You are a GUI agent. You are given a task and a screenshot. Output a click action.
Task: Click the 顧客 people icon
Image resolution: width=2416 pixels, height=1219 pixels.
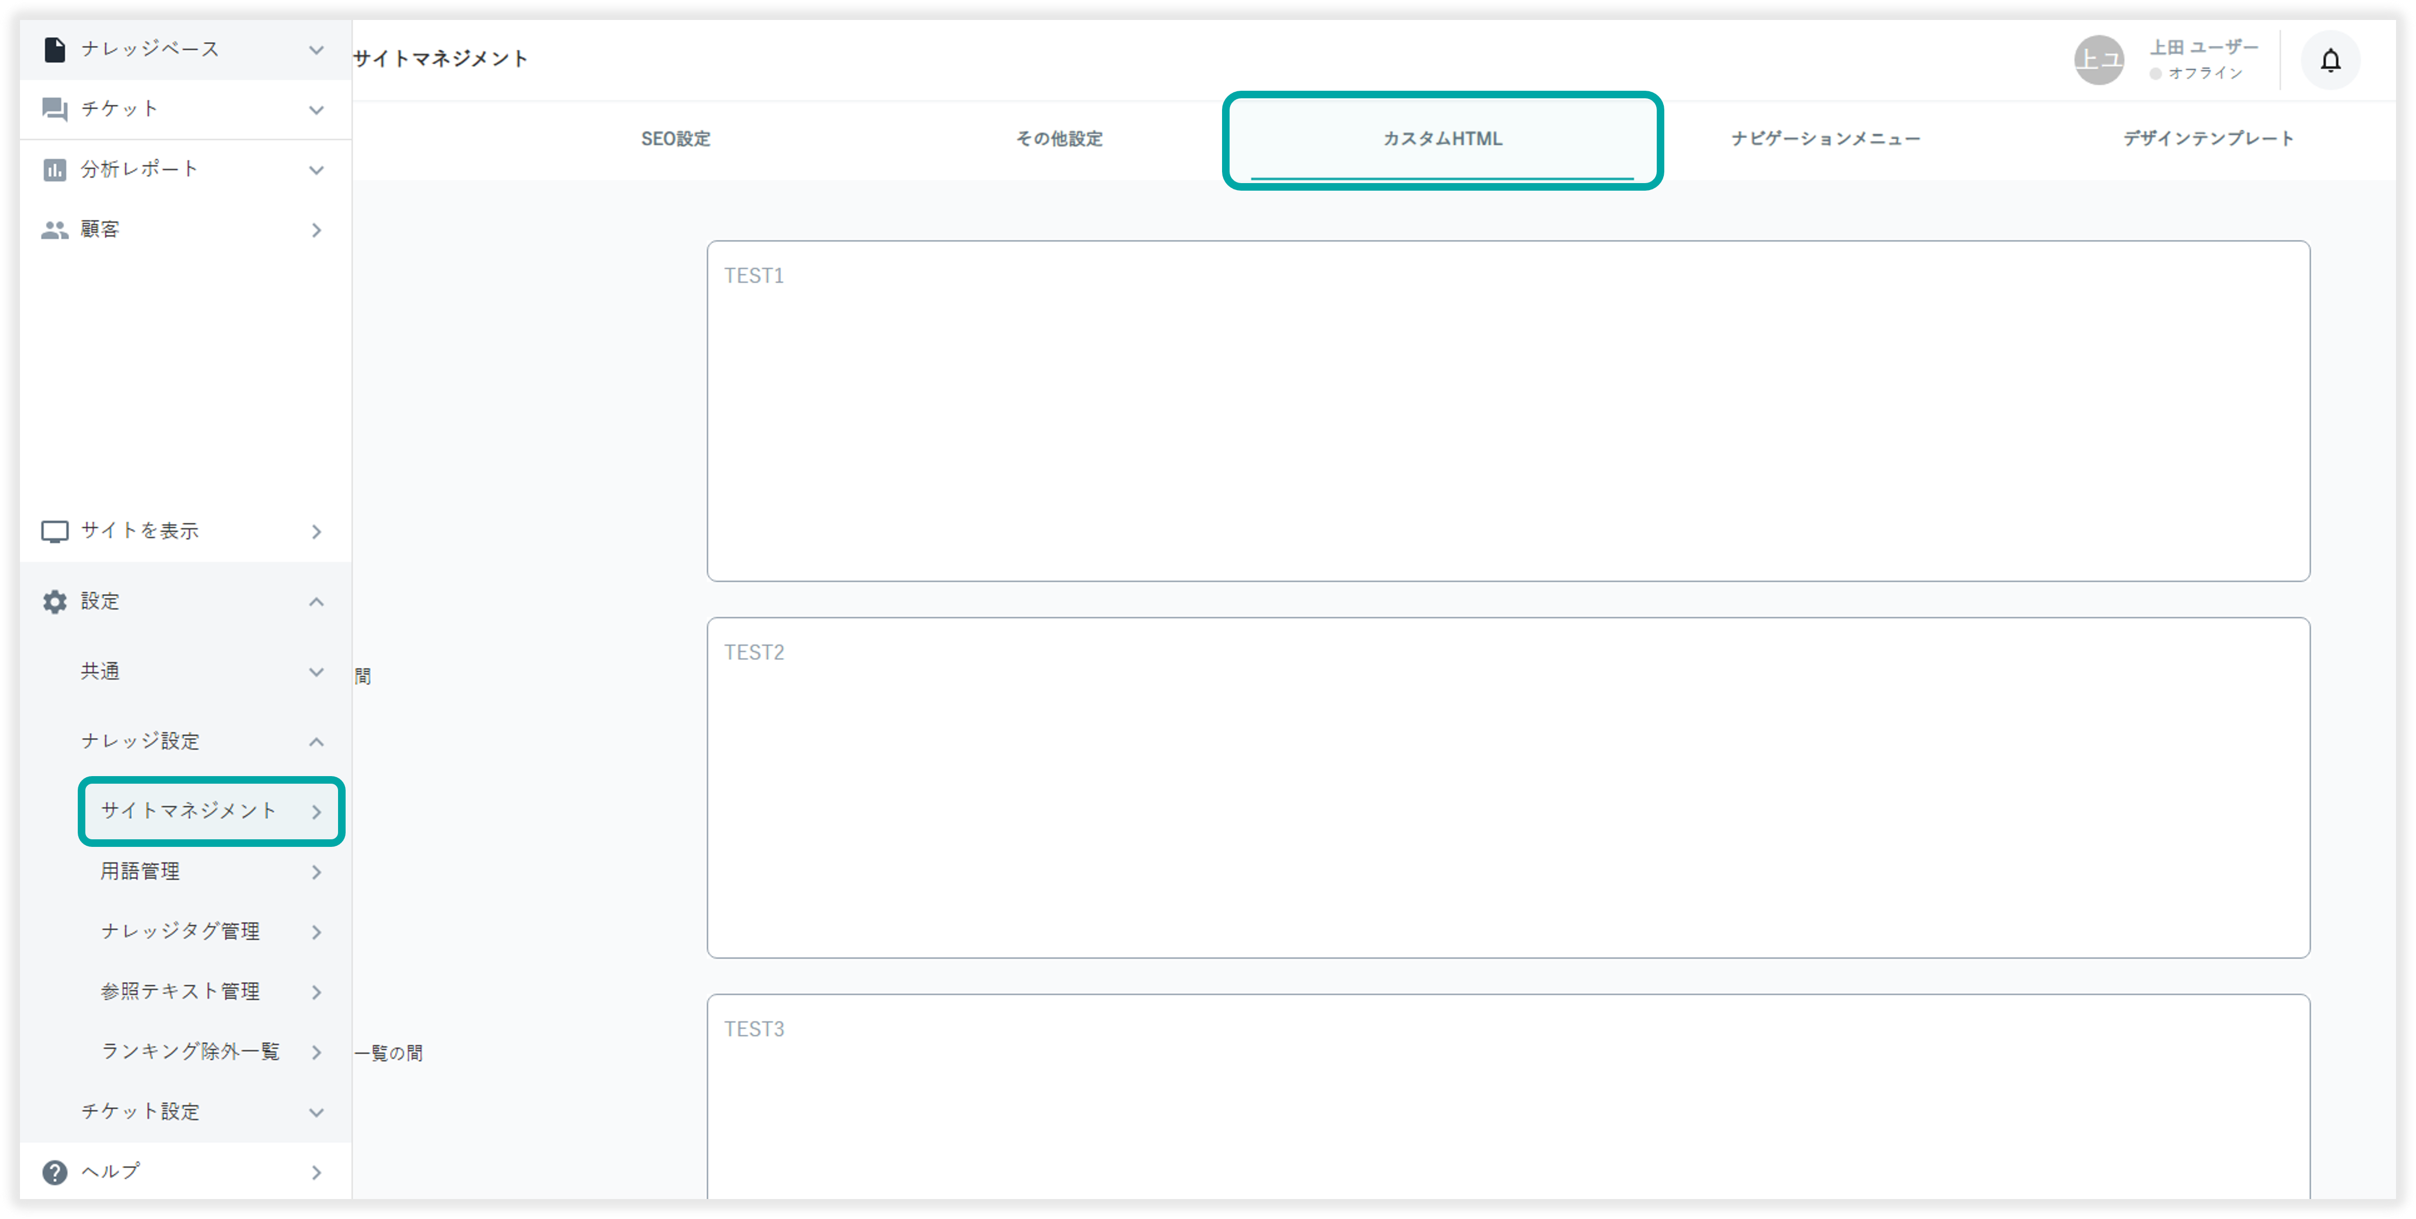[x=55, y=230]
